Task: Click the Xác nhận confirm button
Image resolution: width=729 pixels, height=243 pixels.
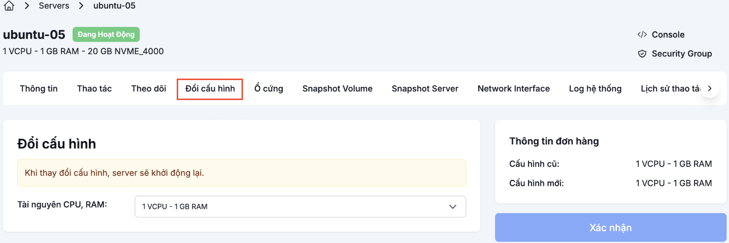Action: (611, 228)
